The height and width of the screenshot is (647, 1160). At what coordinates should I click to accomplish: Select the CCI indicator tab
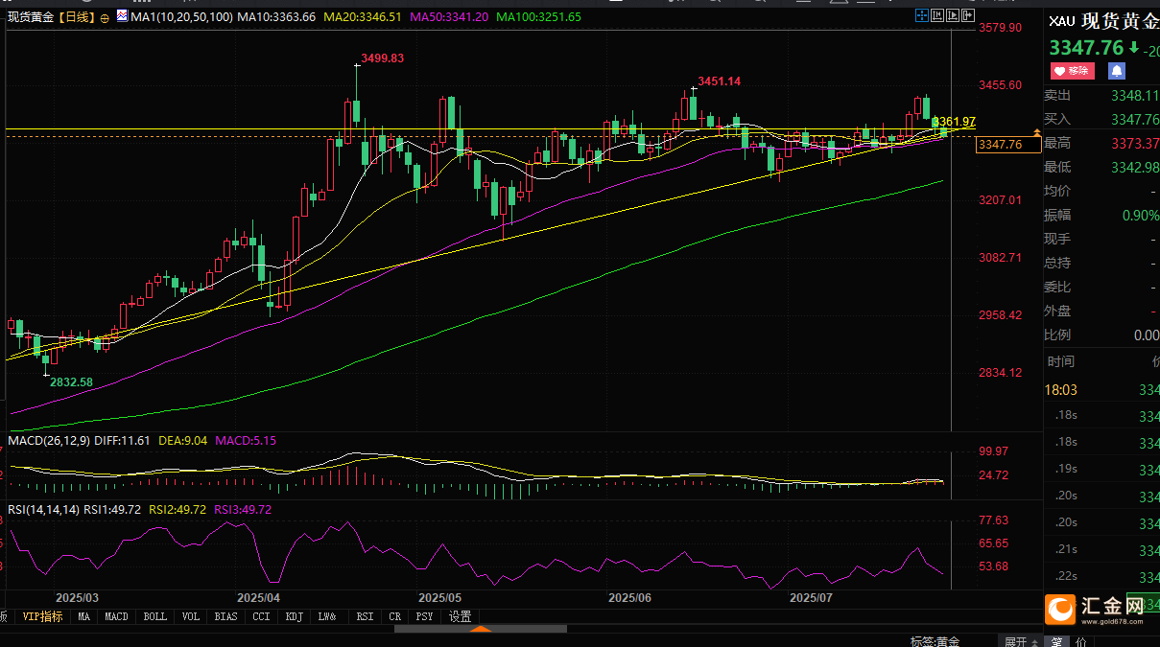(x=261, y=616)
